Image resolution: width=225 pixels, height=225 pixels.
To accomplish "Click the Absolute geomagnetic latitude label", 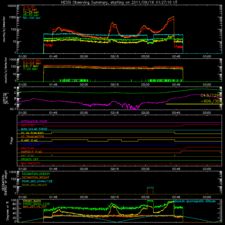I will tap(194, 201).
